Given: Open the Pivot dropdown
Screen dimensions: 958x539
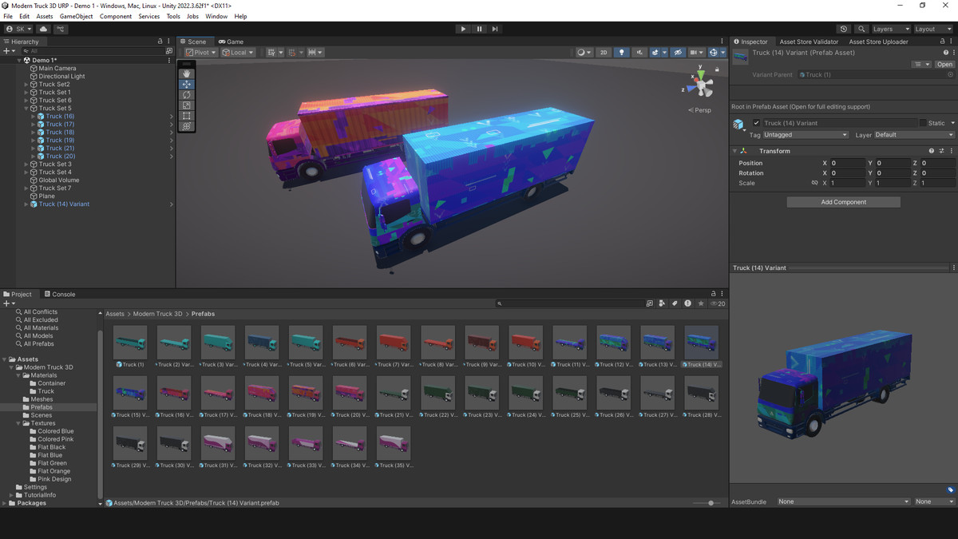Looking at the screenshot, I should click(x=201, y=53).
